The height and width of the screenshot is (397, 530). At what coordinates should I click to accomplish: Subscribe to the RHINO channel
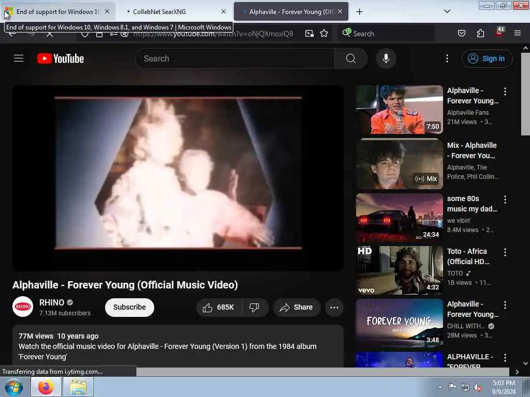tap(129, 307)
